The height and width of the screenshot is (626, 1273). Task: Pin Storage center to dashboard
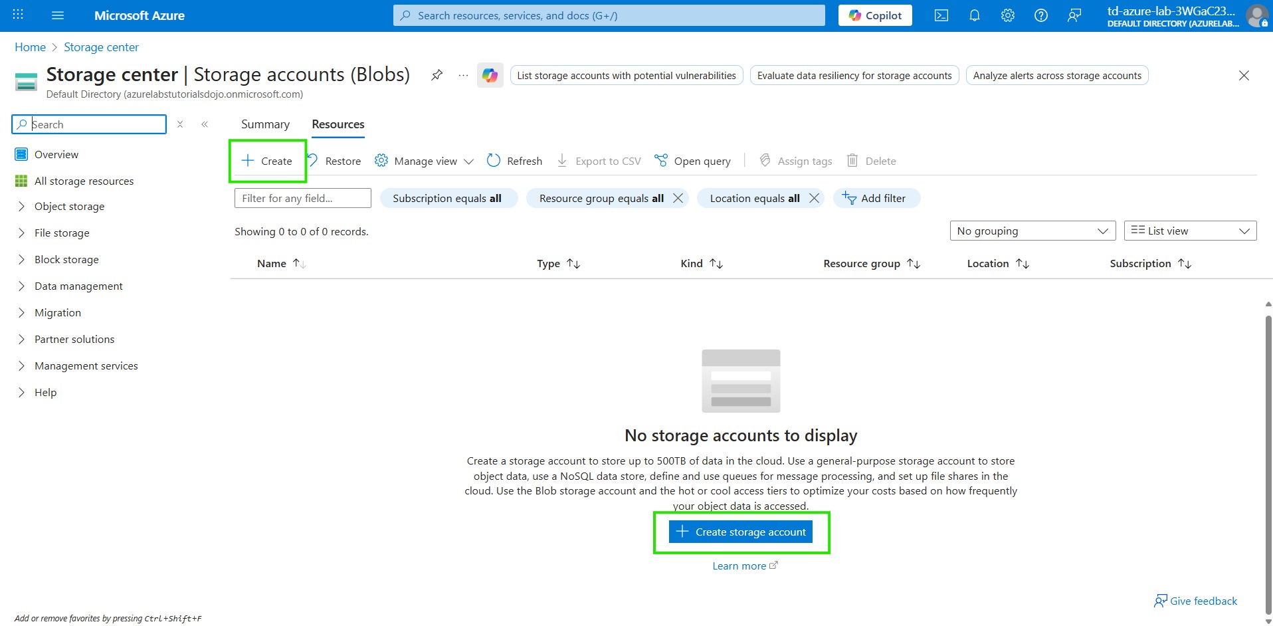(x=437, y=75)
